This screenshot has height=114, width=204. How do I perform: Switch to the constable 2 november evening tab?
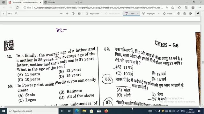click(25, 2)
